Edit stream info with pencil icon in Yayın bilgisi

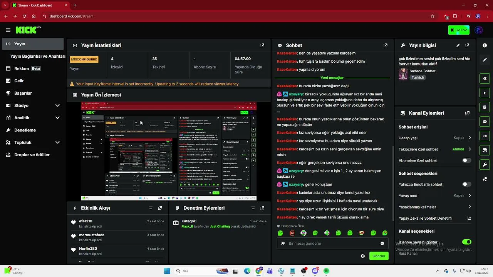pos(458,45)
